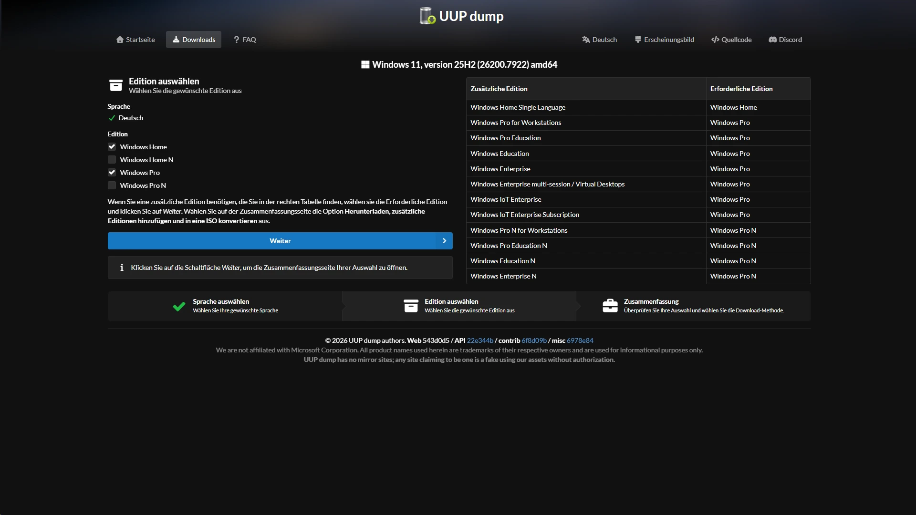Open the misc commit link 6978e84
The width and height of the screenshot is (916, 515).
[580, 340]
